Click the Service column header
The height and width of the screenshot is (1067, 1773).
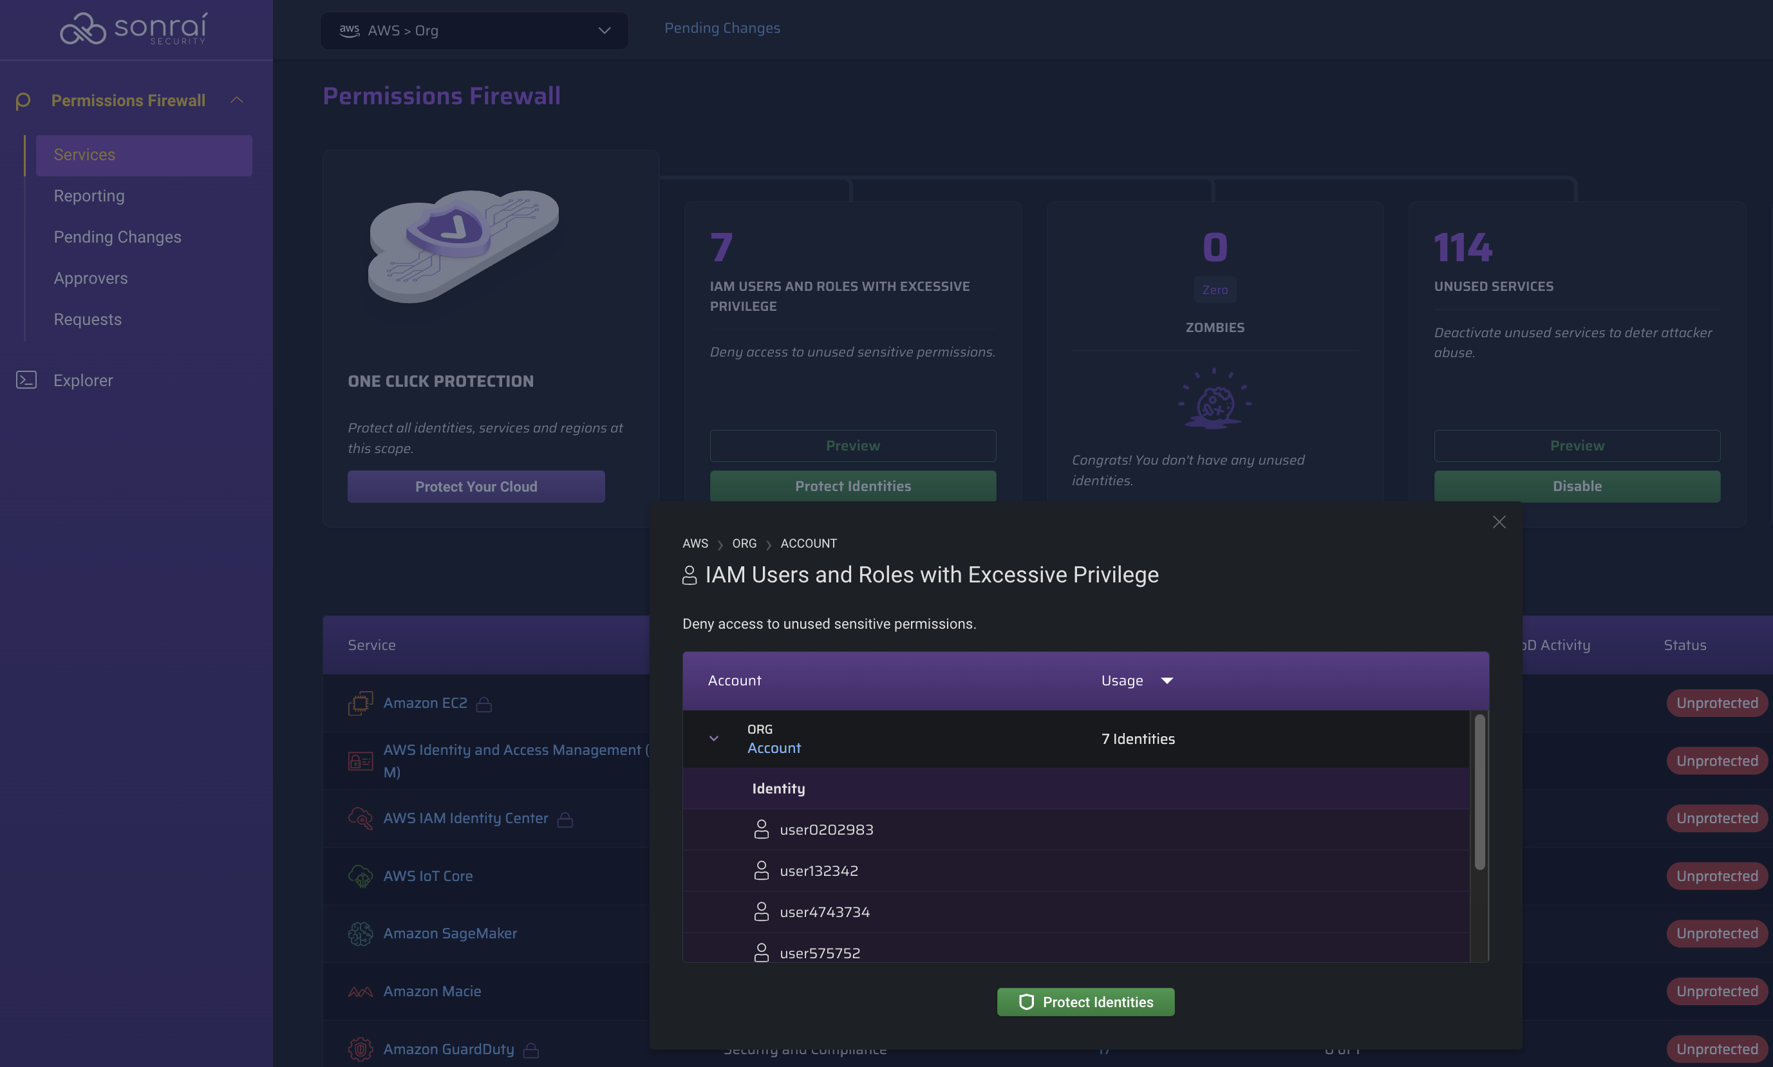[x=372, y=645]
